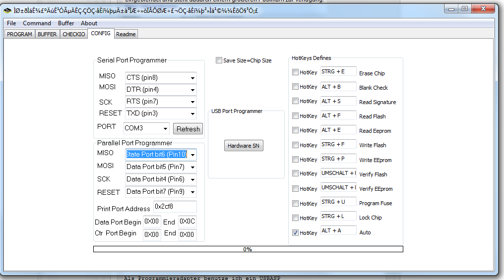
Task: Click the Read Signature hotkey field ALT + S
Action: [338, 101]
